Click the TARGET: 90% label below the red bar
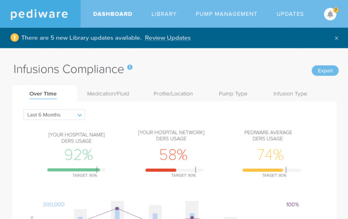 click(x=183, y=175)
